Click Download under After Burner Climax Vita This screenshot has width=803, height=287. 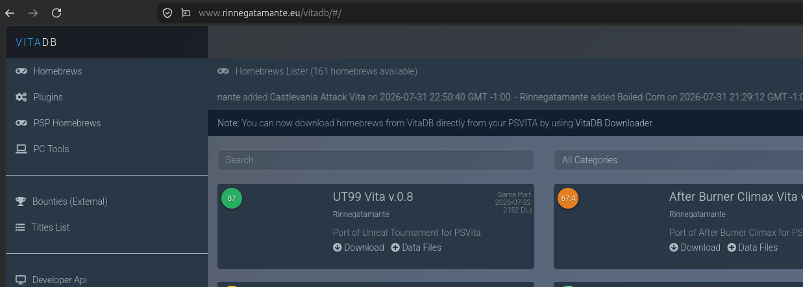[x=700, y=247]
